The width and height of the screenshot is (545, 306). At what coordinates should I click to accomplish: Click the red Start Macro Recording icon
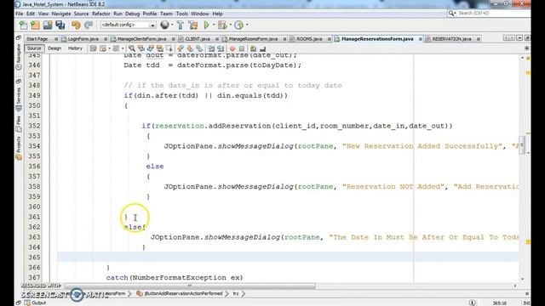[232, 48]
